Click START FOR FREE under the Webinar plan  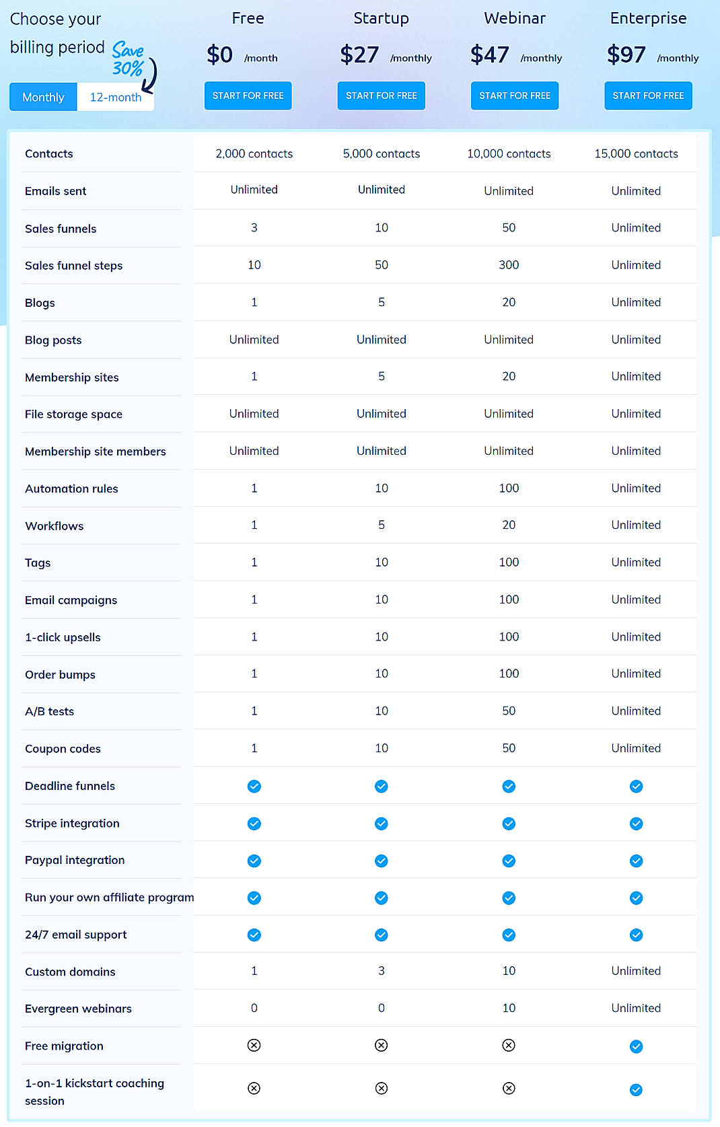[x=514, y=96]
